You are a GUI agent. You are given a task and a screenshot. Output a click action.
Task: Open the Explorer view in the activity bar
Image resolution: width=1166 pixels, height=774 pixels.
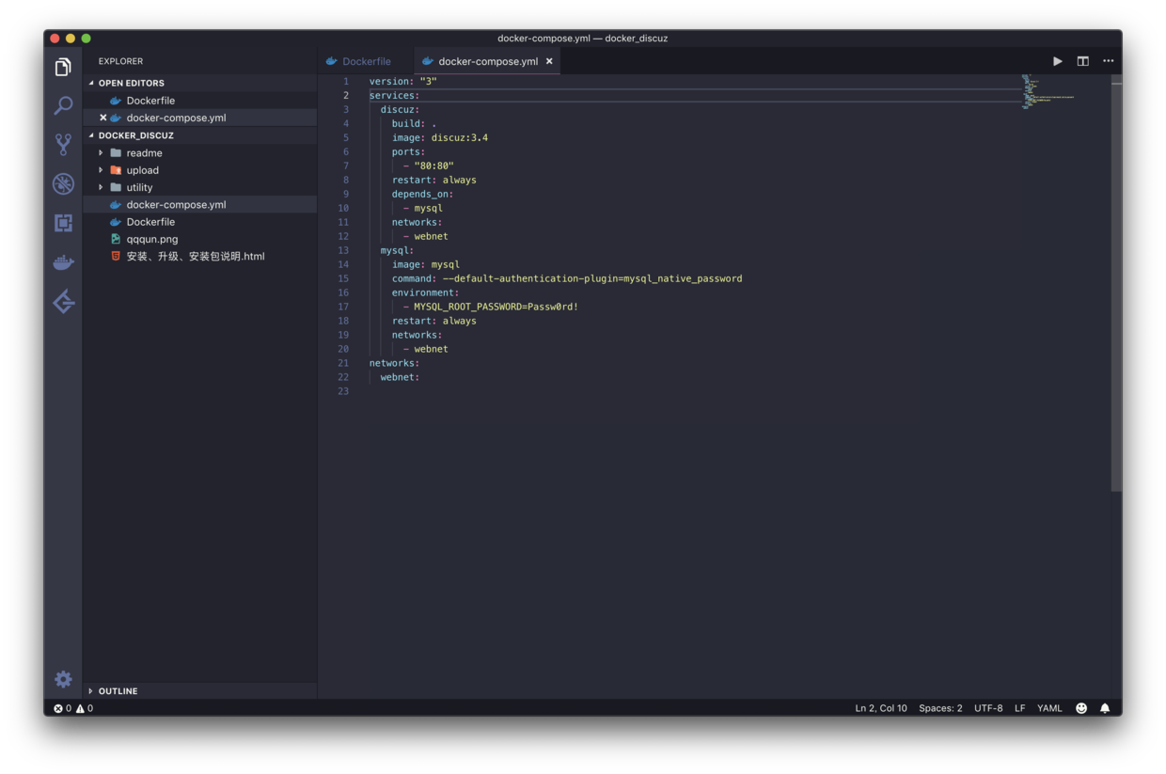point(63,66)
